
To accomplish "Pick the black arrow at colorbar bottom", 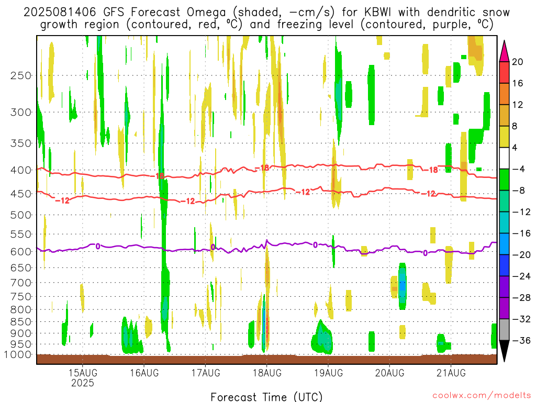I will (504, 351).
